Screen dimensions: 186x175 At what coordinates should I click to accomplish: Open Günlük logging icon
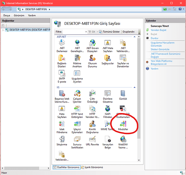[123, 95]
